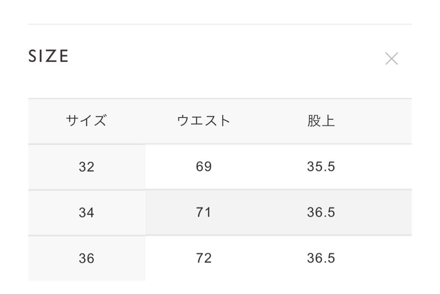The width and height of the screenshot is (440, 295).
Task: Select the ウエスト column header
Action: (x=204, y=120)
